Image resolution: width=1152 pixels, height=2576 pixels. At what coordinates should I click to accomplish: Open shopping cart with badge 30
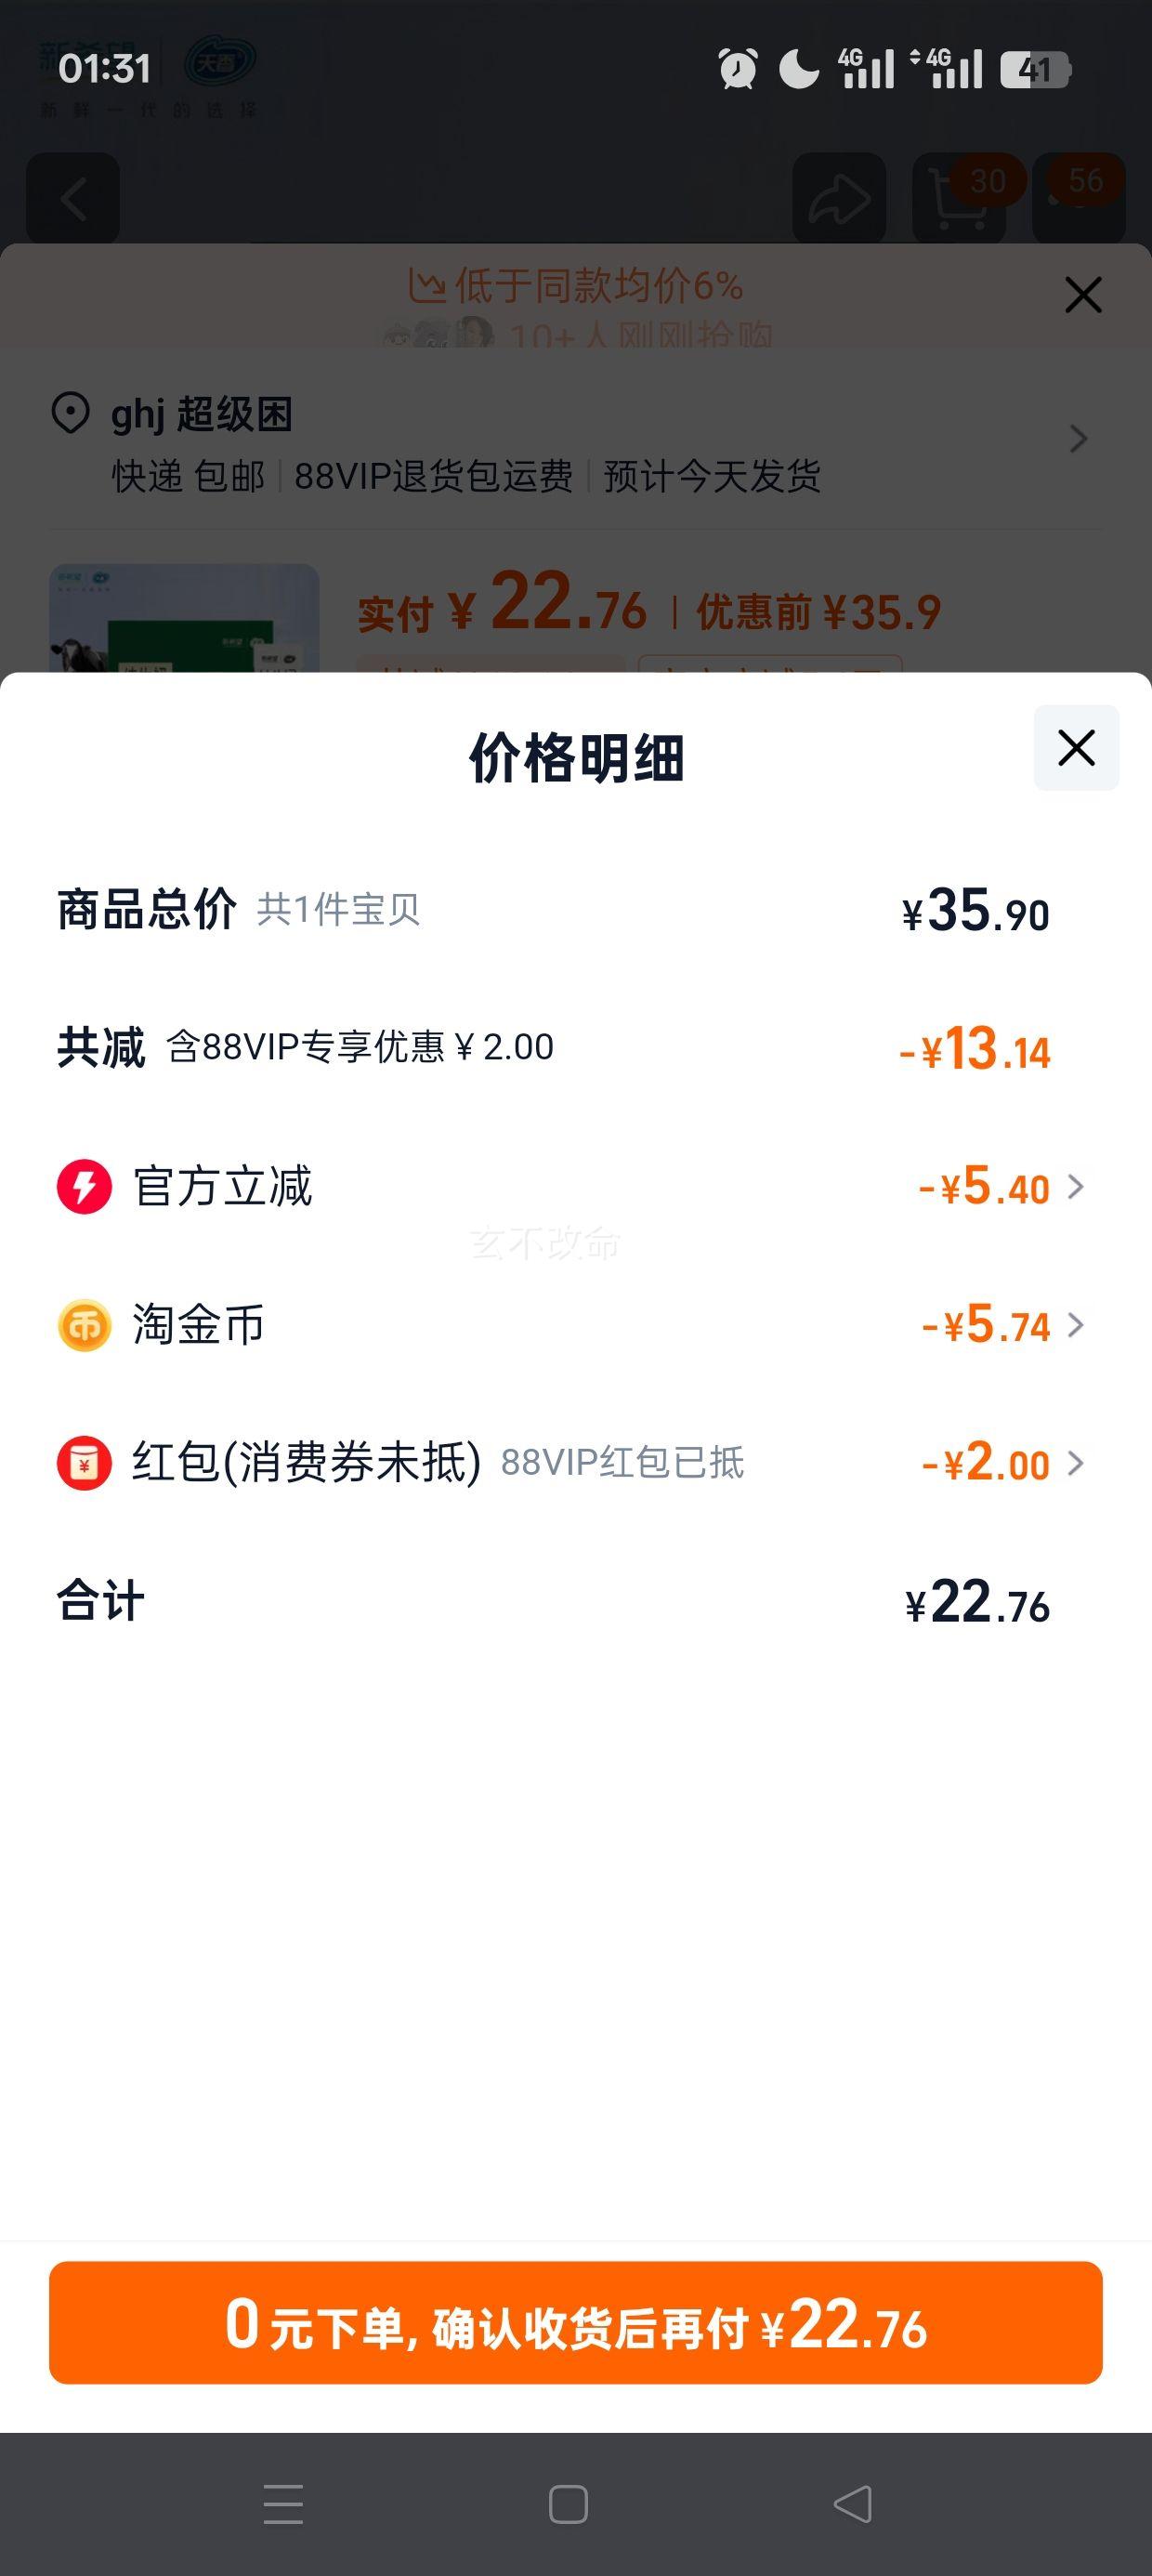pos(959,199)
